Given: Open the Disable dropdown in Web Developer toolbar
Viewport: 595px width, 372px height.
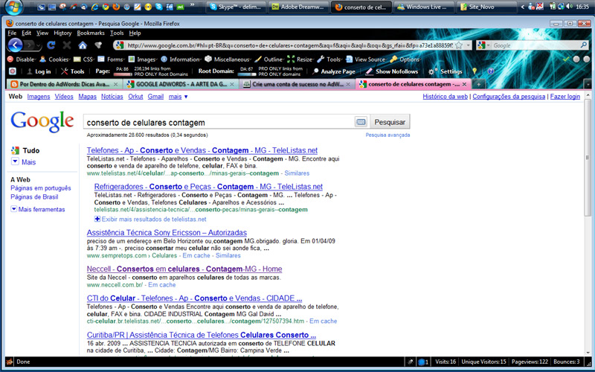Looking at the screenshot, I should tap(22, 60).
